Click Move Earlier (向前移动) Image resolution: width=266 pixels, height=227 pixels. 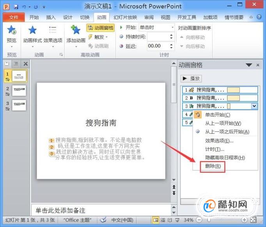click(192, 37)
